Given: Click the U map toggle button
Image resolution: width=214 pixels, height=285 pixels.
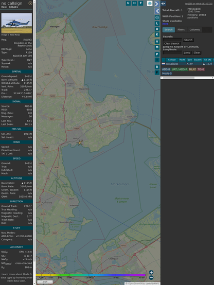Looking at the screenshot, I should (x=128, y=3).
